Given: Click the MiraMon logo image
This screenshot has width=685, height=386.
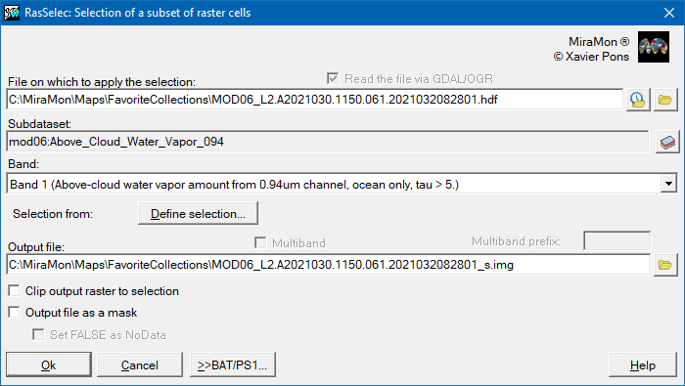Looking at the screenshot, I should (654, 47).
